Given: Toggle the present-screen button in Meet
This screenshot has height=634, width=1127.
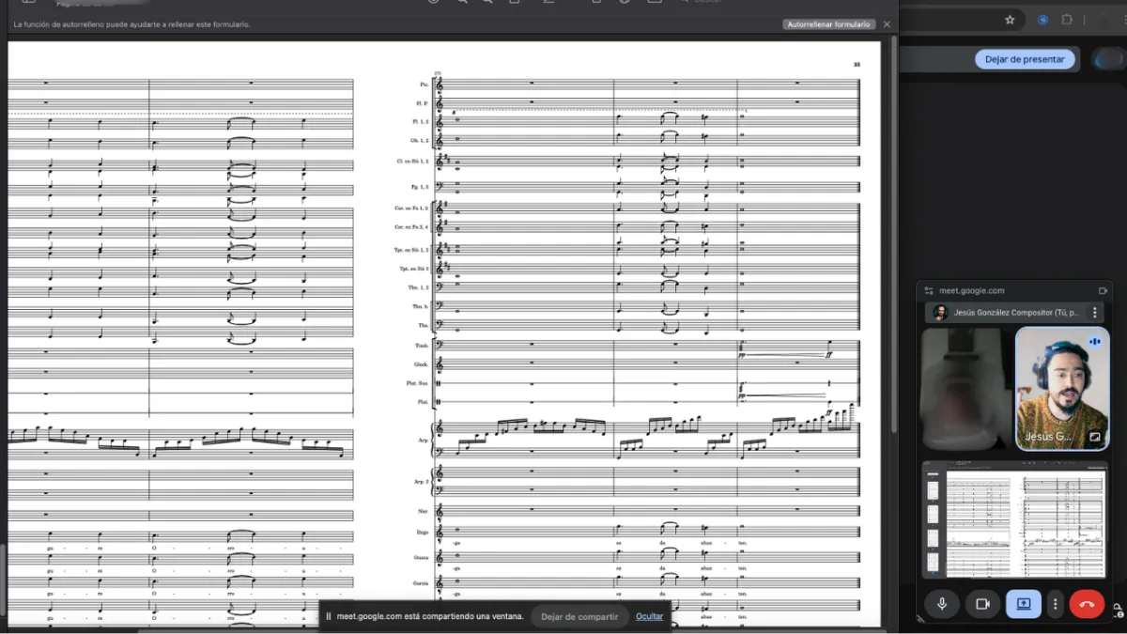Looking at the screenshot, I should coord(1024,604).
